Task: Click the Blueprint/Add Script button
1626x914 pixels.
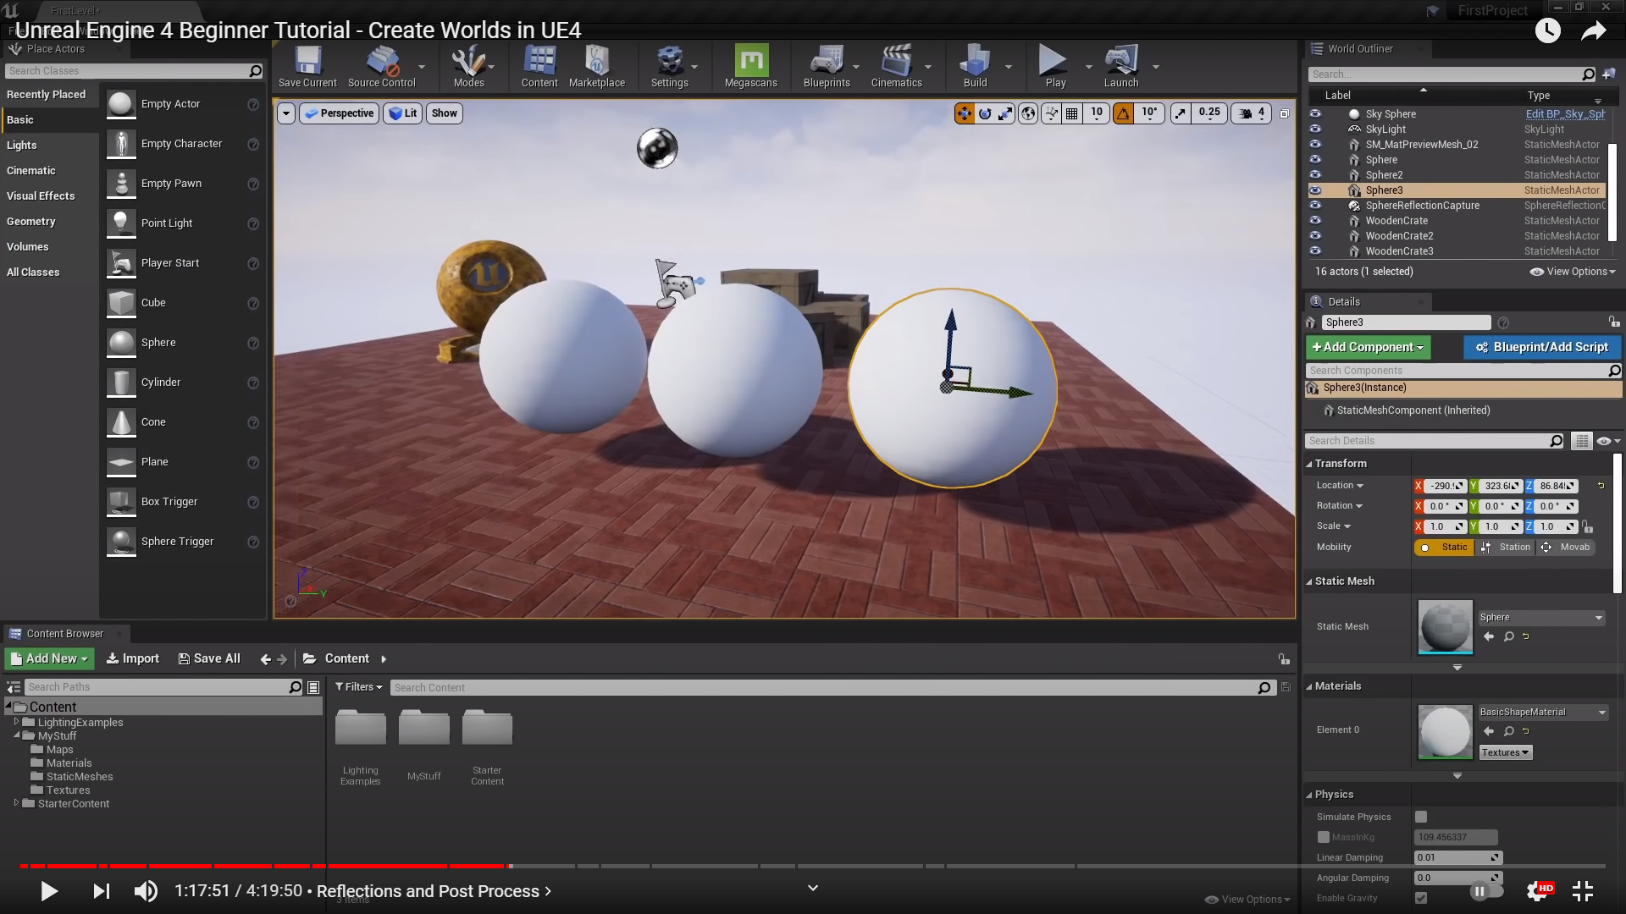Action: click(x=1542, y=347)
